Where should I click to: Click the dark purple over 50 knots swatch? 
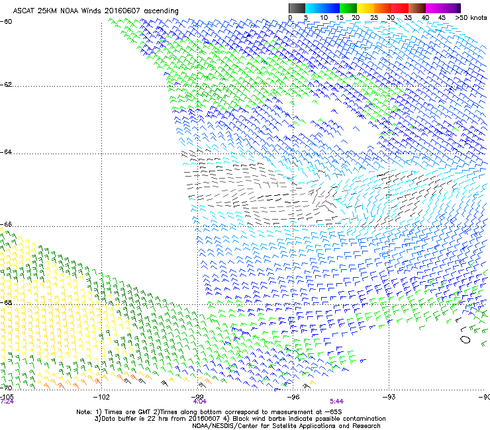tap(458, 8)
